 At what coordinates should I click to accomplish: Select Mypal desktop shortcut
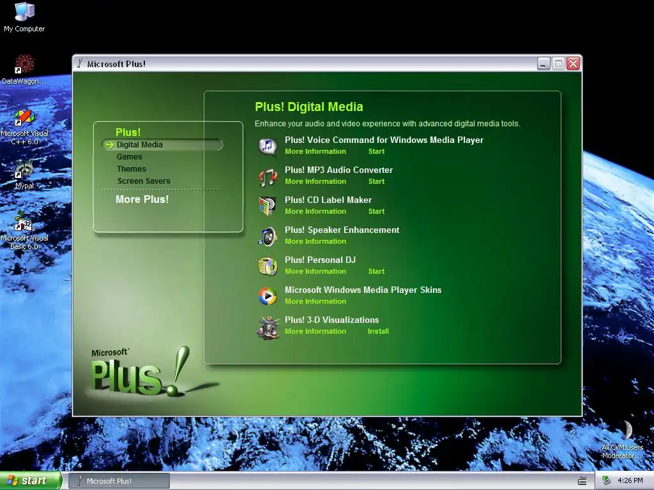pos(24,175)
